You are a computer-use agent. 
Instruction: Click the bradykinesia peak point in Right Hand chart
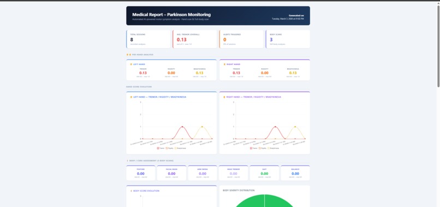point(295,127)
